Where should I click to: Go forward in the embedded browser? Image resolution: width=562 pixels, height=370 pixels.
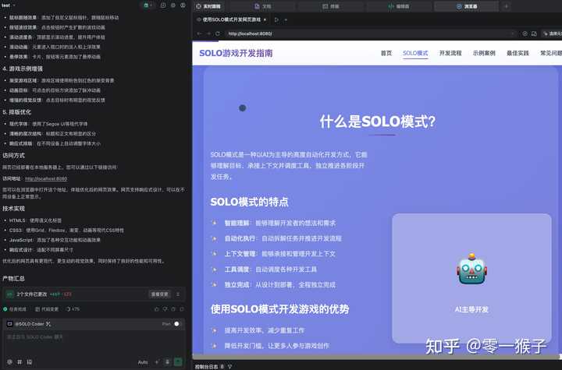pos(208,33)
